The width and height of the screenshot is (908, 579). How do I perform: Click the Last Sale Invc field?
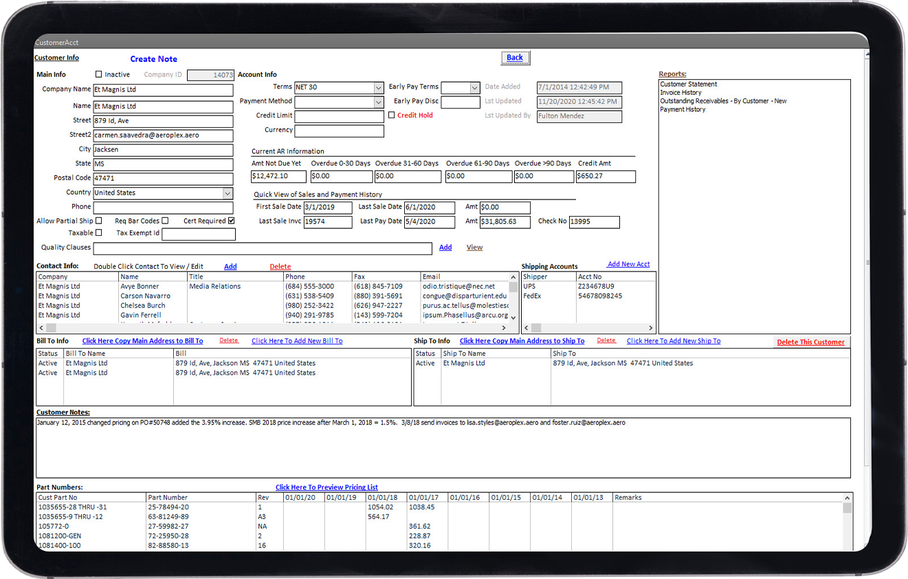tap(327, 222)
